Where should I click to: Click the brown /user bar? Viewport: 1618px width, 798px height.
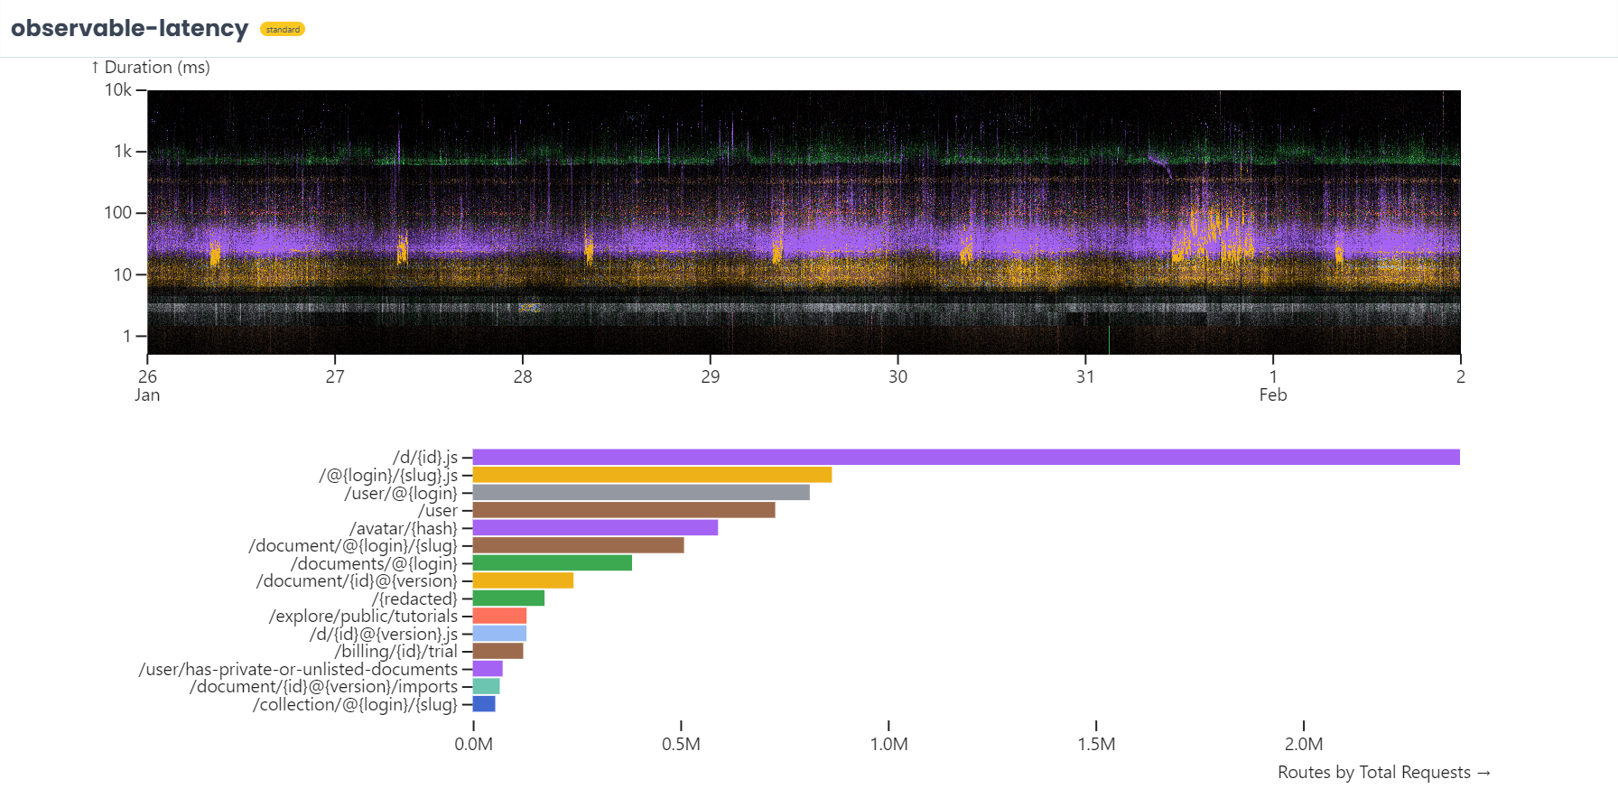[x=624, y=510]
